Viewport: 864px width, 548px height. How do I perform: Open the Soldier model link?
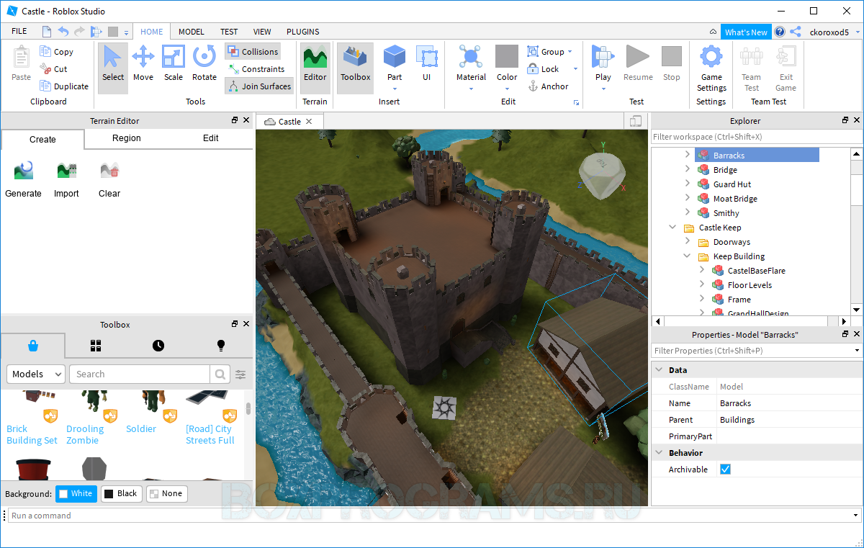click(141, 428)
